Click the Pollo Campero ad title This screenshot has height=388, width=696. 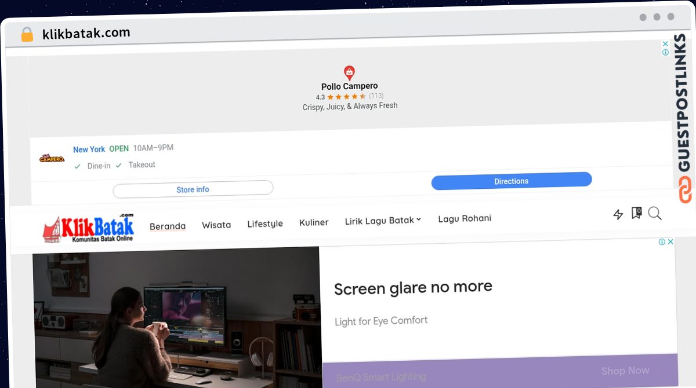tap(350, 86)
